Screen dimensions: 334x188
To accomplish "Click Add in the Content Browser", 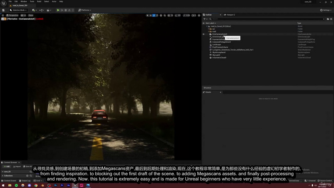I will pos(6,167).
